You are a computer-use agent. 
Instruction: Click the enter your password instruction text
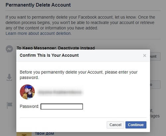[79, 75]
